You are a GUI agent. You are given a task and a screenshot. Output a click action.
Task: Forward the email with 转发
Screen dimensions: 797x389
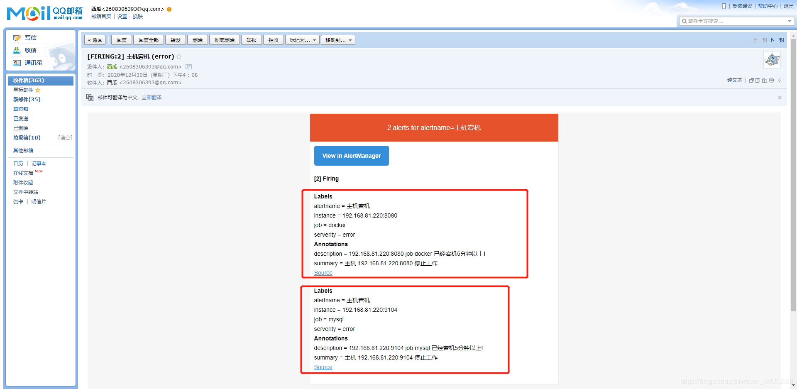(176, 40)
